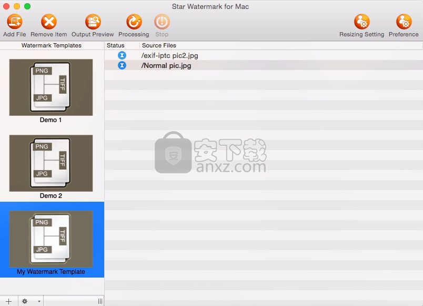Click the status icon for Normal pic.jpg
423x306 pixels.
(122, 65)
